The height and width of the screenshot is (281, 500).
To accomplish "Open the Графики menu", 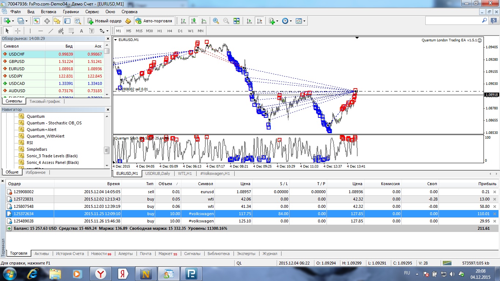I will coord(71,11).
